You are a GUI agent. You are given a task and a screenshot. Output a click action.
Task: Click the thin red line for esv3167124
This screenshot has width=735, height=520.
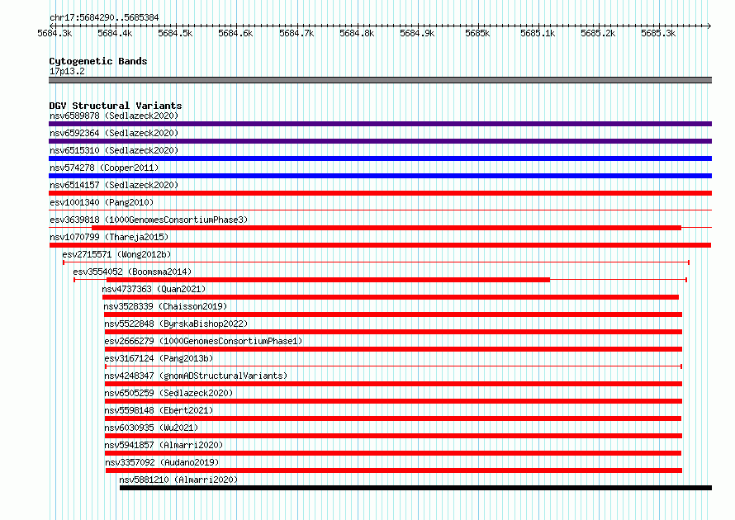(x=393, y=366)
